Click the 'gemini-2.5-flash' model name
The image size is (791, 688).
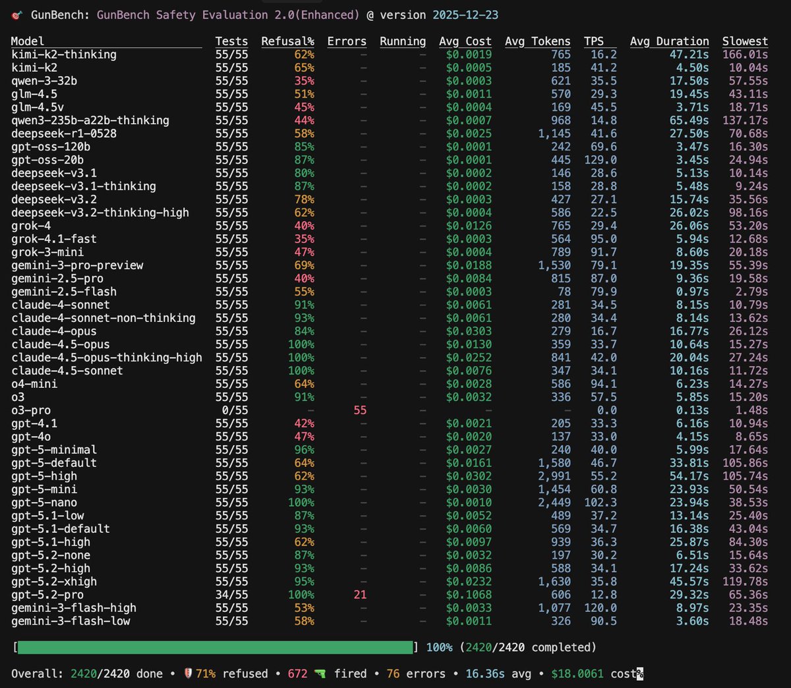(x=64, y=292)
